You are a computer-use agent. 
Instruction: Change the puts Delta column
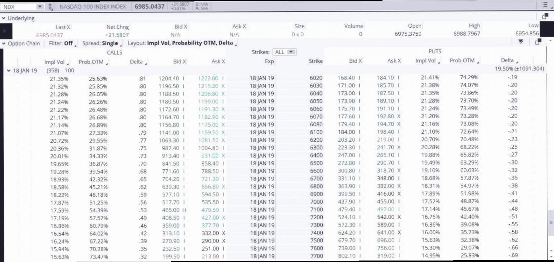[509, 61]
